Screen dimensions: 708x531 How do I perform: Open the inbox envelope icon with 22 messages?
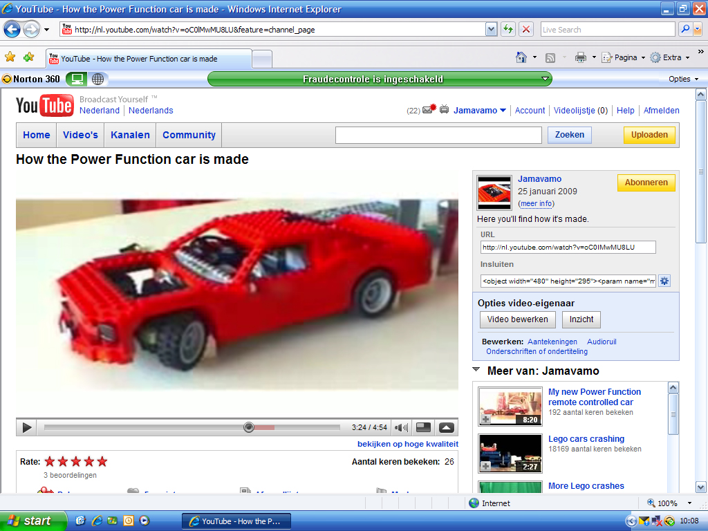point(429,109)
